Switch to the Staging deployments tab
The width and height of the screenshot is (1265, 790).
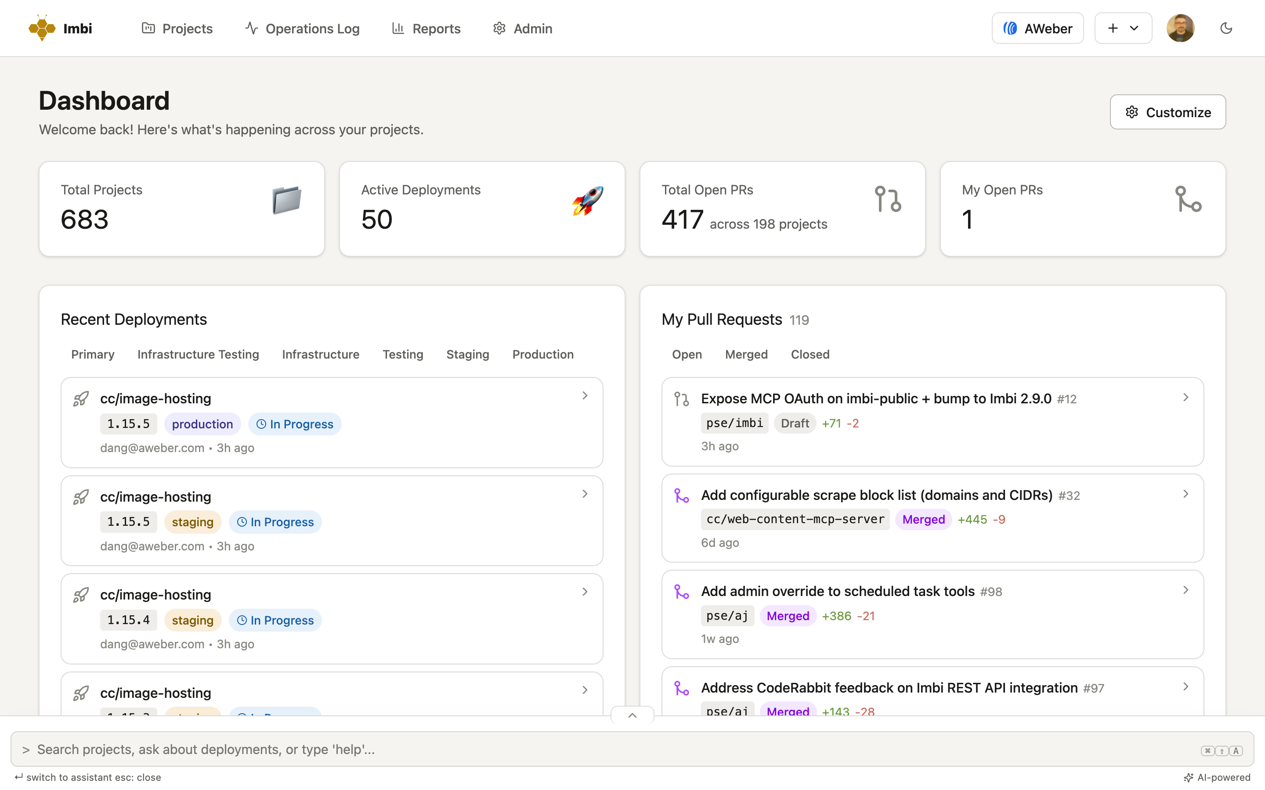click(x=467, y=354)
